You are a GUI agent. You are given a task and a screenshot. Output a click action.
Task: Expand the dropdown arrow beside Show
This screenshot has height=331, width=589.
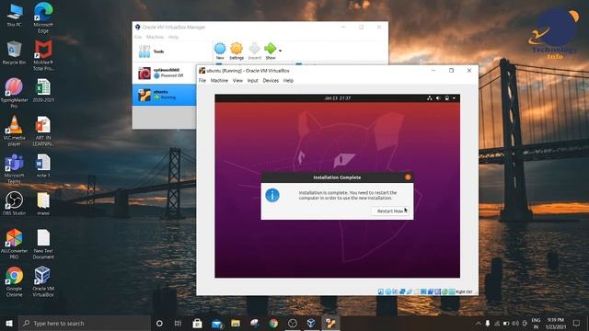pyautogui.click(x=280, y=51)
